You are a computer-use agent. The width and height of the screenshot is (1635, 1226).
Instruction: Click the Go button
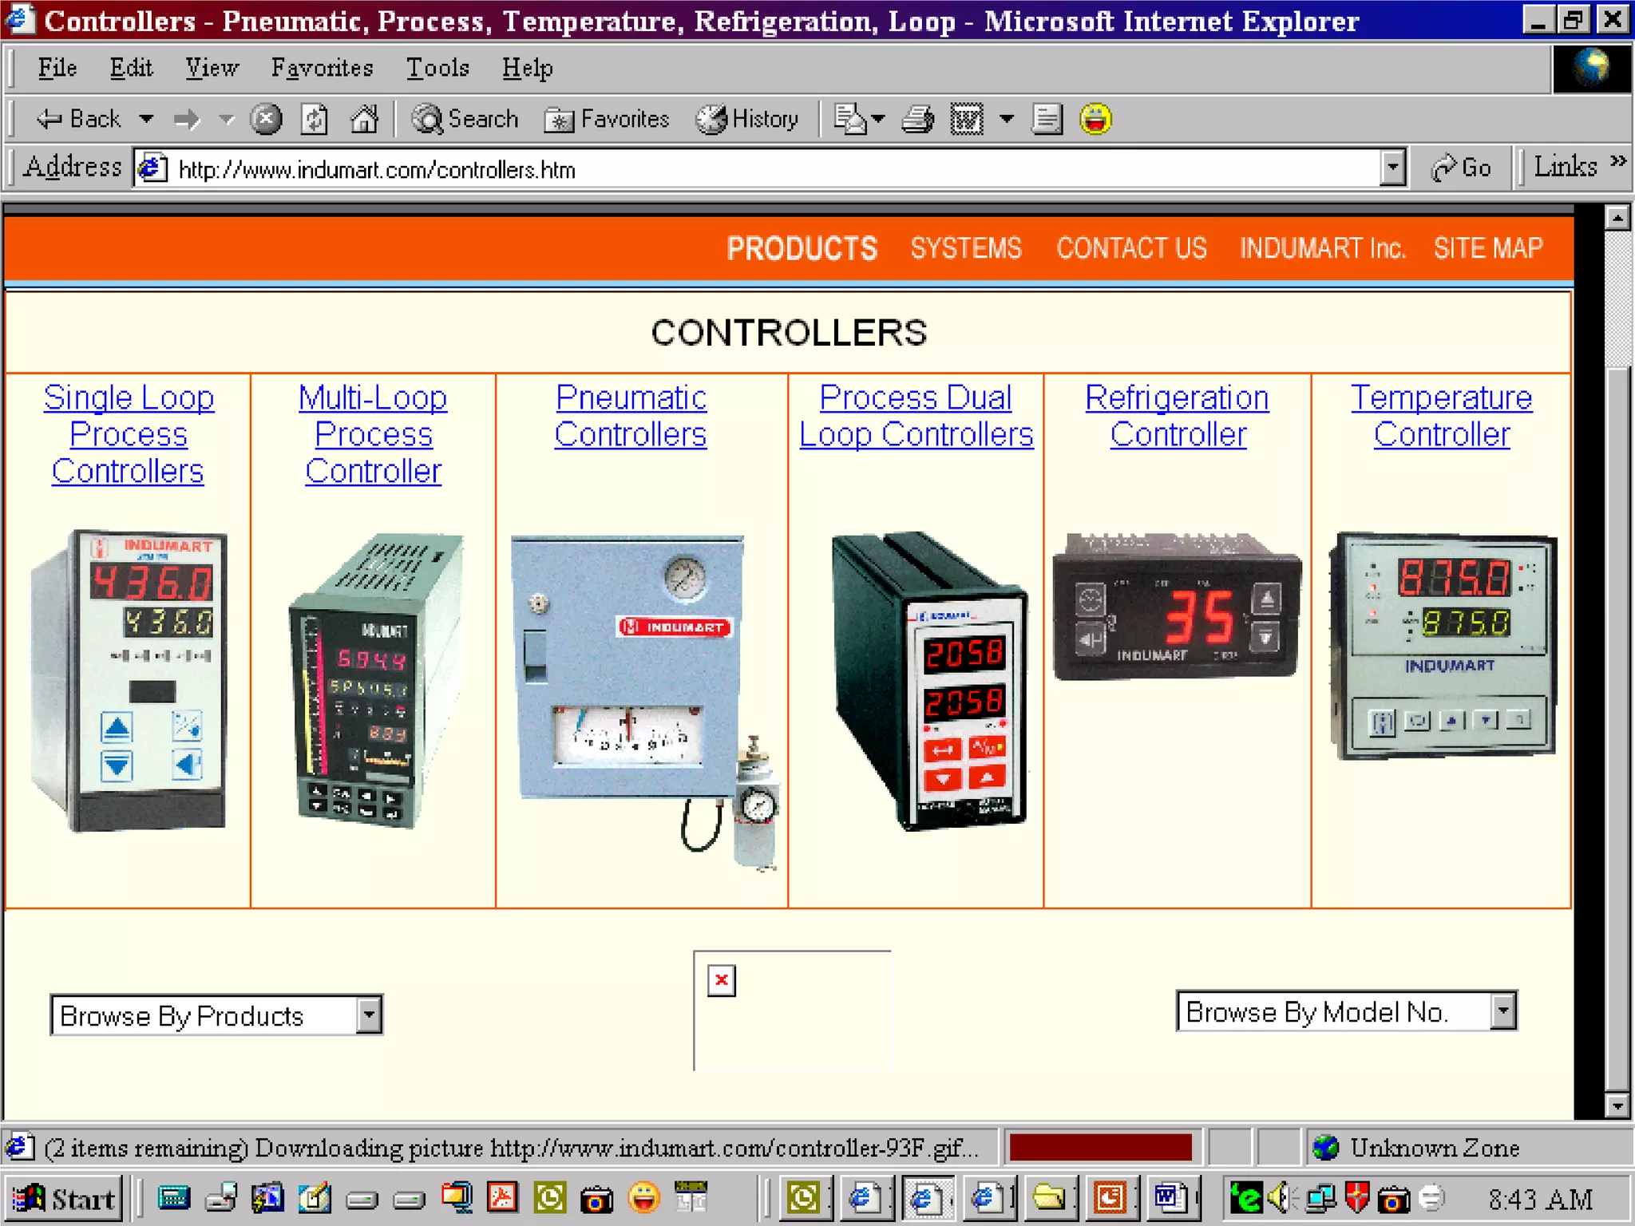click(1461, 168)
